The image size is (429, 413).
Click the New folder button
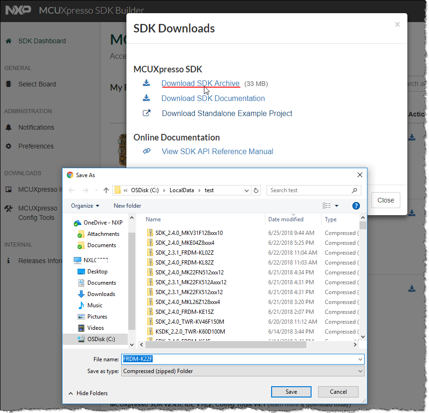tap(127, 206)
